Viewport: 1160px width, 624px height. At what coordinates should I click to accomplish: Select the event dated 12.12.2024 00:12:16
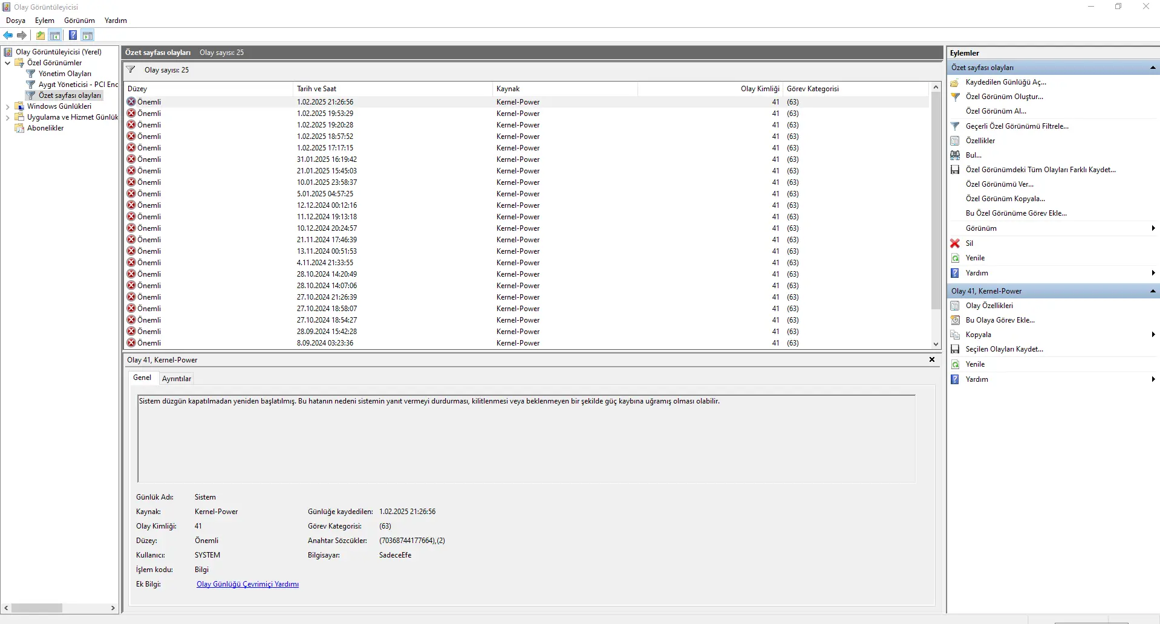click(526, 205)
